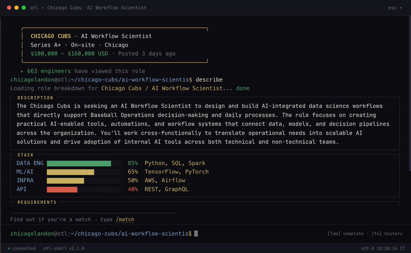
Task: Click the '663 engineers' view count
Action: click(49, 71)
